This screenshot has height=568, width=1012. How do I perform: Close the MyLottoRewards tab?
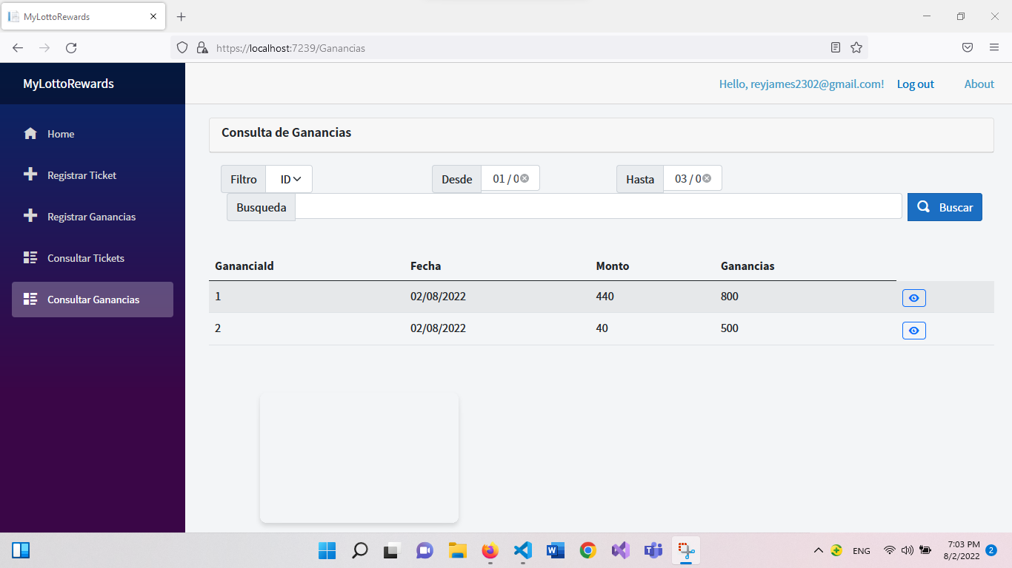click(153, 16)
